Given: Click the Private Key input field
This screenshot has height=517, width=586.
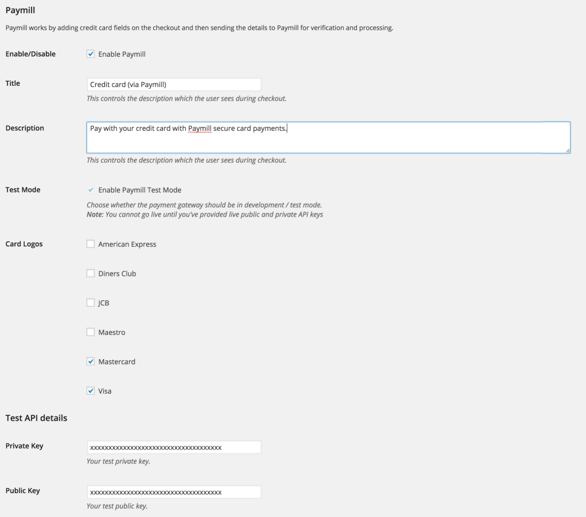Looking at the screenshot, I should [174, 447].
